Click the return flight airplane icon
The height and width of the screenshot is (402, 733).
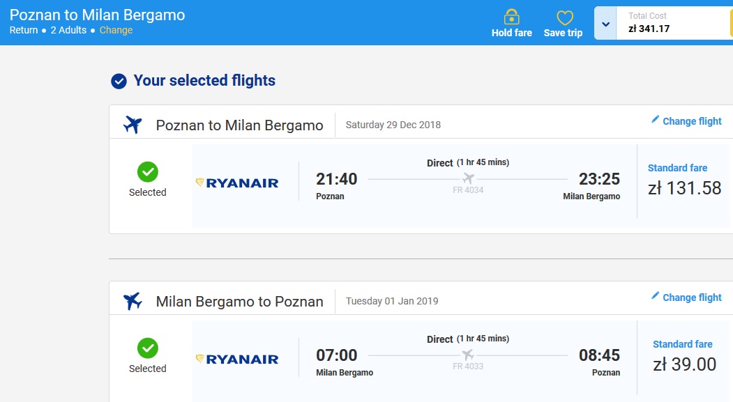tap(133, 301)
